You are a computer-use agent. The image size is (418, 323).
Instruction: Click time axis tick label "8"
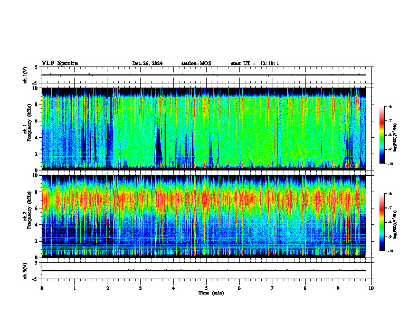(305, 288)
